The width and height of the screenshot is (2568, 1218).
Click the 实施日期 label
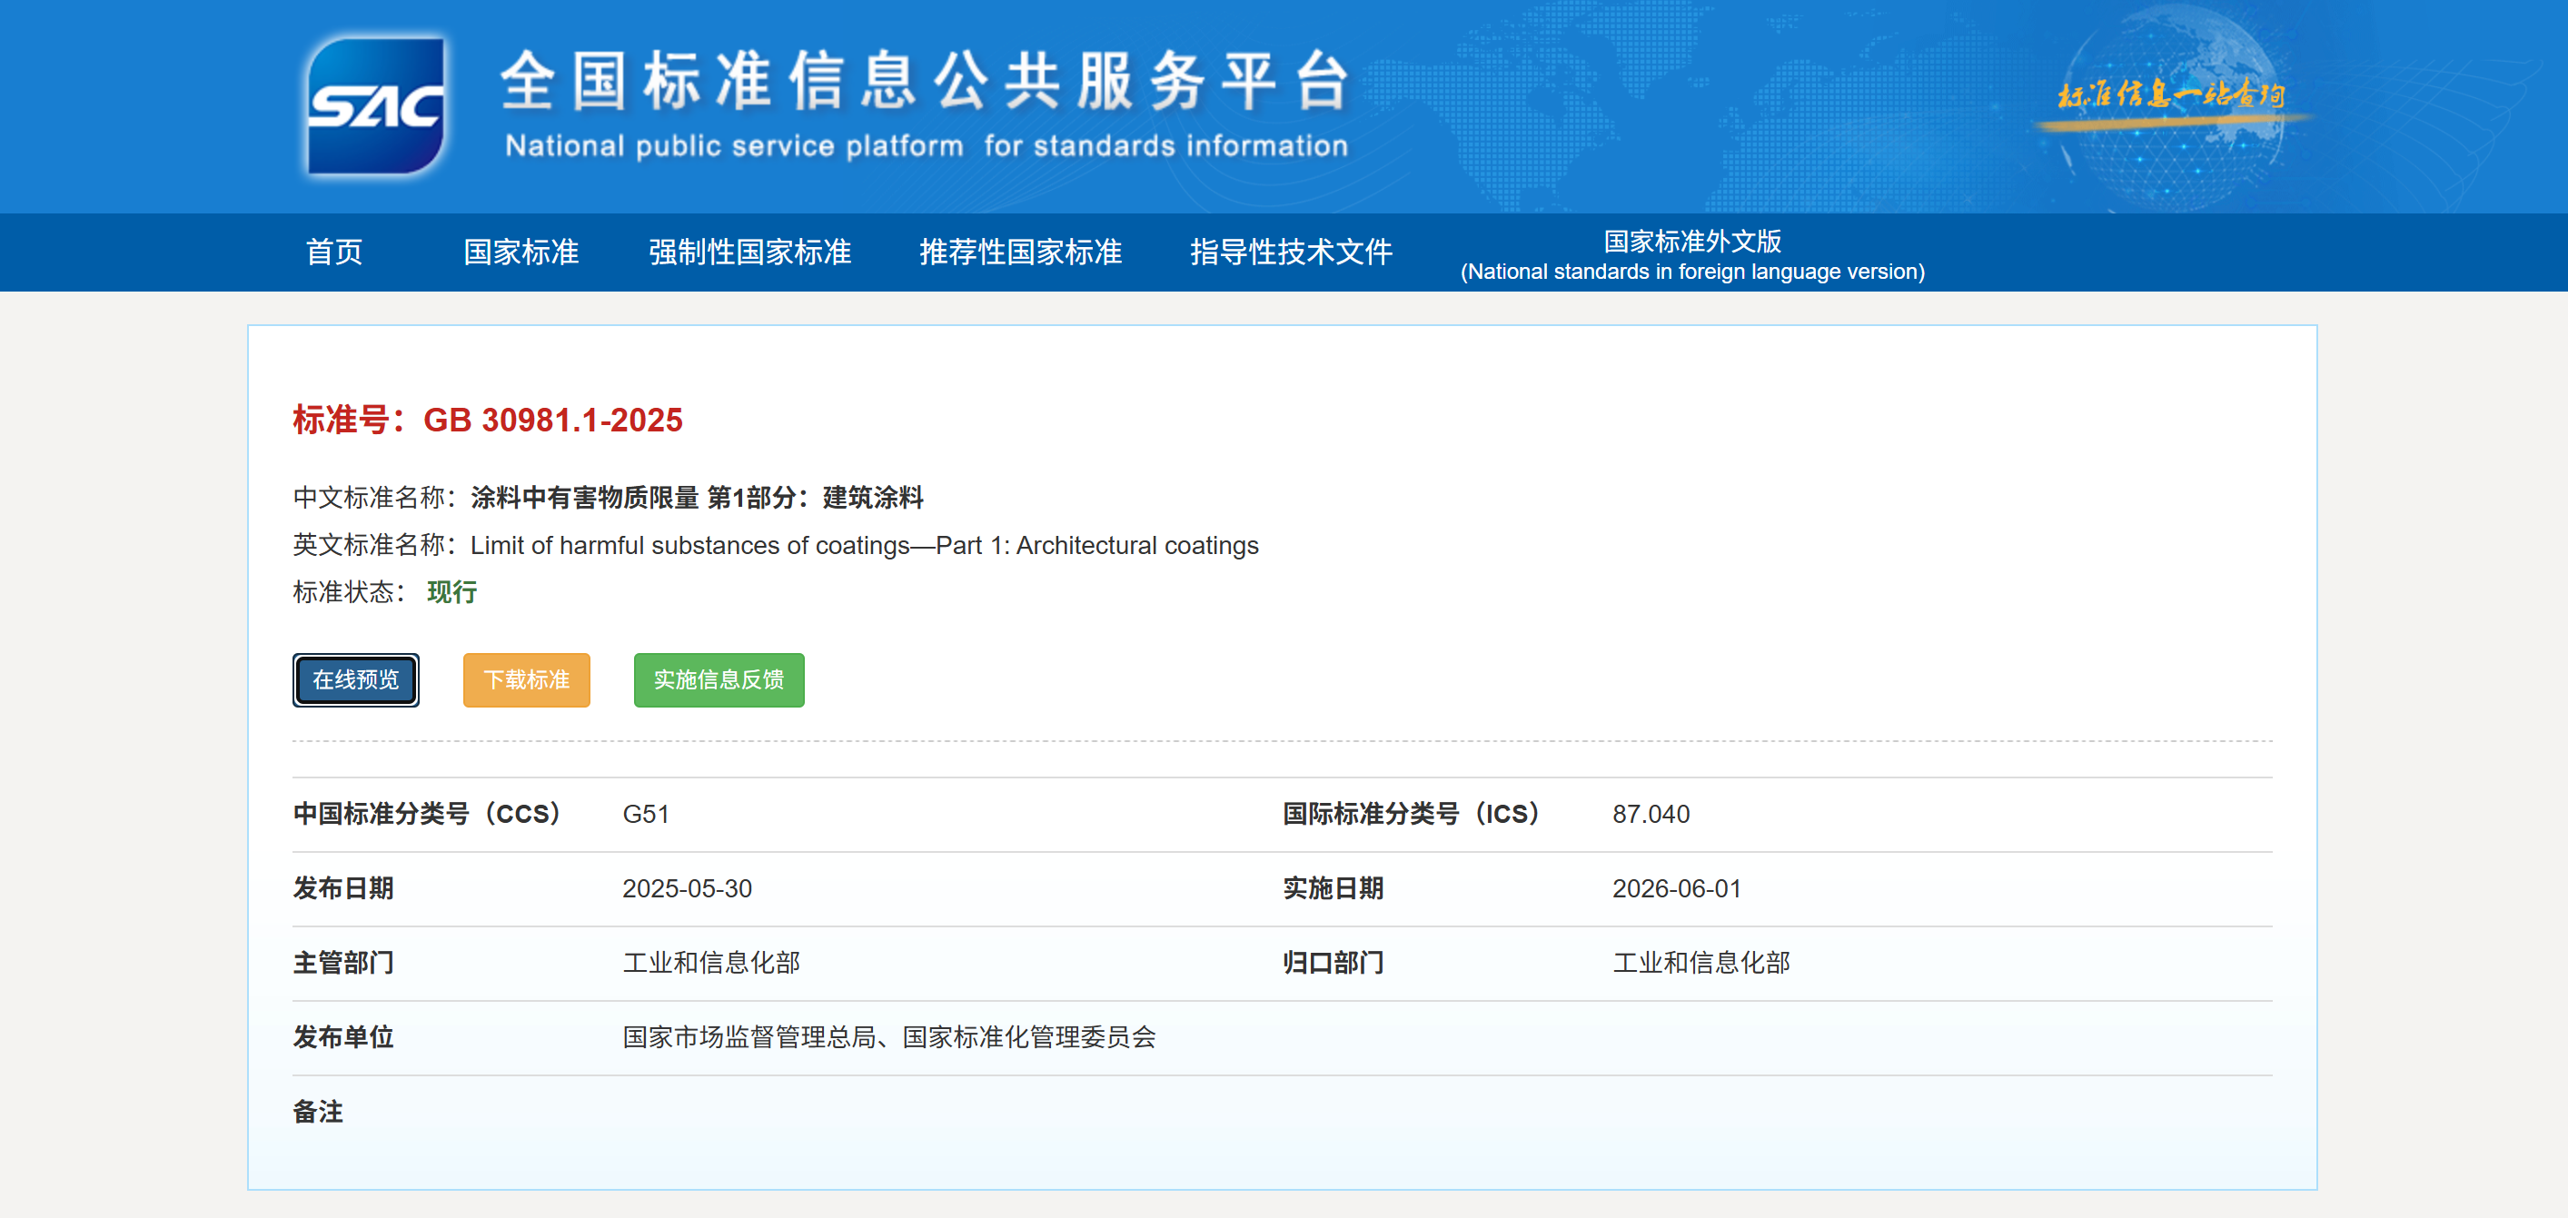pyautogui.click(x=1333, y=889)
